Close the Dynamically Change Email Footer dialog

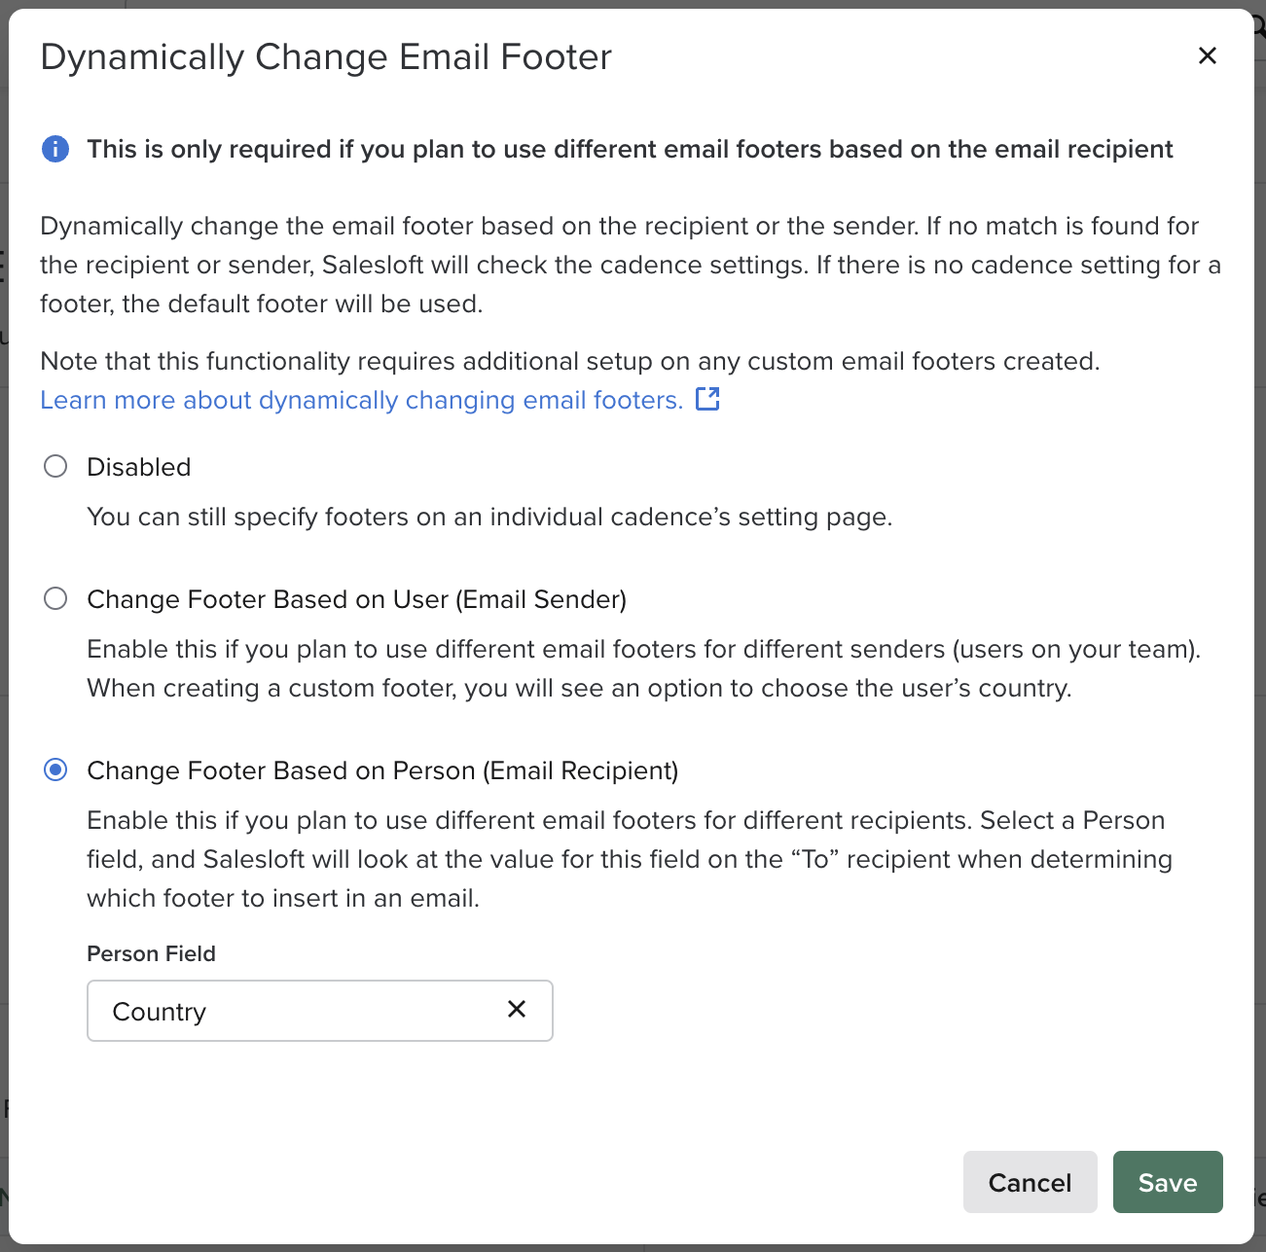(1207, 56)
